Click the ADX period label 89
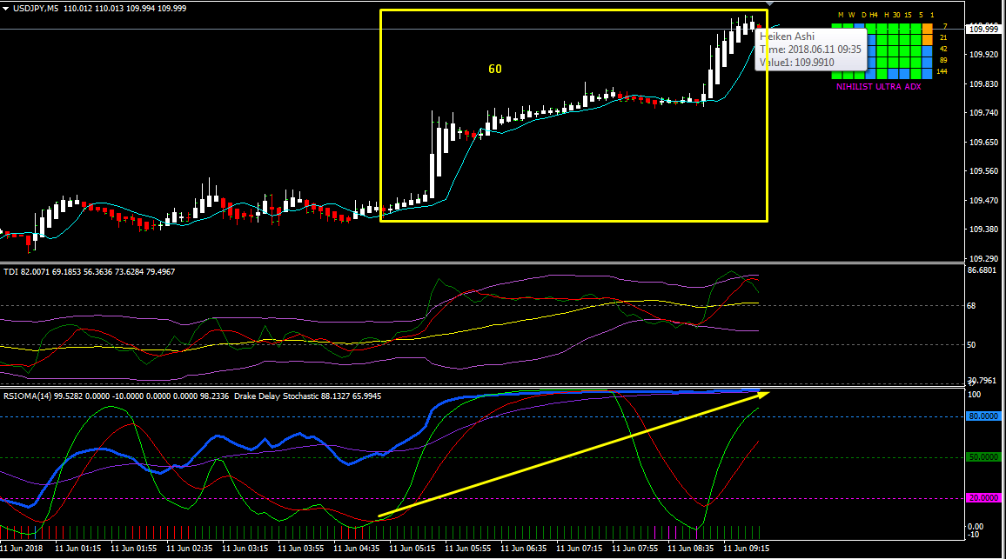 coord(943,60)
